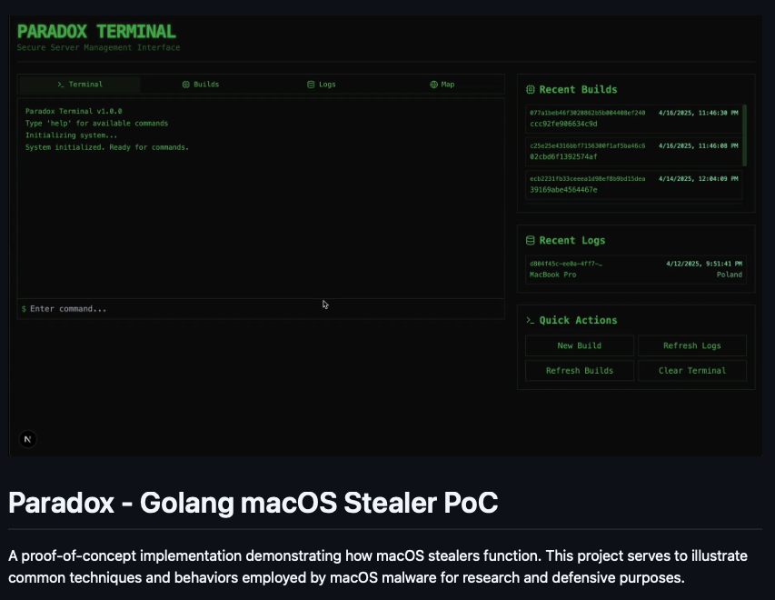Open the MacBook Pro Poland log entry
Viewport: 775px width, 600px height.
click(635, 269)
